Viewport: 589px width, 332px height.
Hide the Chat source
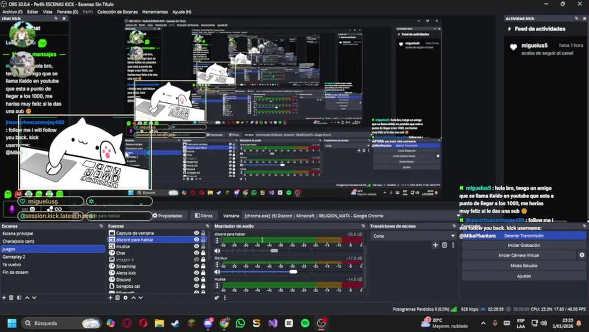click(196, 253)
